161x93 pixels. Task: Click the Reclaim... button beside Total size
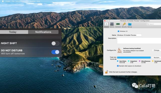click(x=157, y=58)
